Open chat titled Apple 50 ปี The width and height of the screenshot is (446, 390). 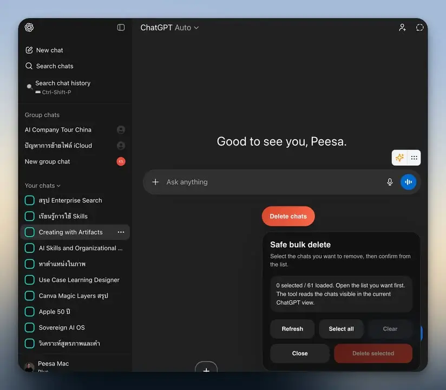click(55, 311)
